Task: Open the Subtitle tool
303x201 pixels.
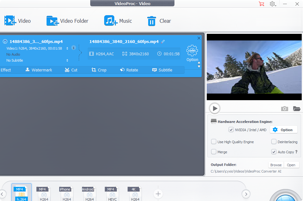Action: [162, 70]
